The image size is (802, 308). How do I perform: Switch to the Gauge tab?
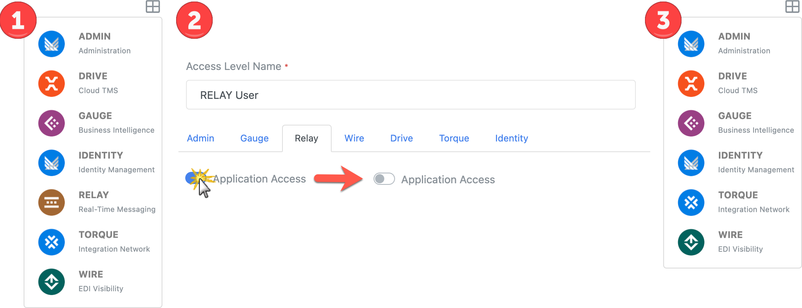point(254,138)
